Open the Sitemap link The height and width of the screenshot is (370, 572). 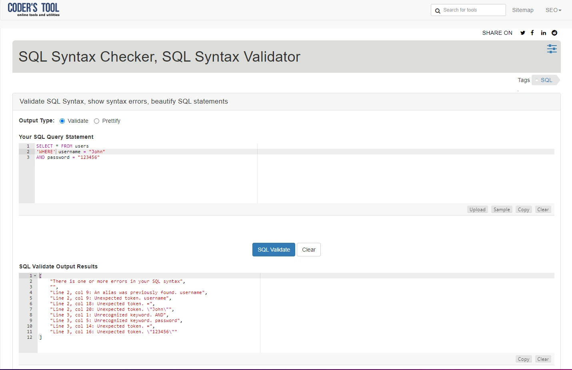pos(523,10)
